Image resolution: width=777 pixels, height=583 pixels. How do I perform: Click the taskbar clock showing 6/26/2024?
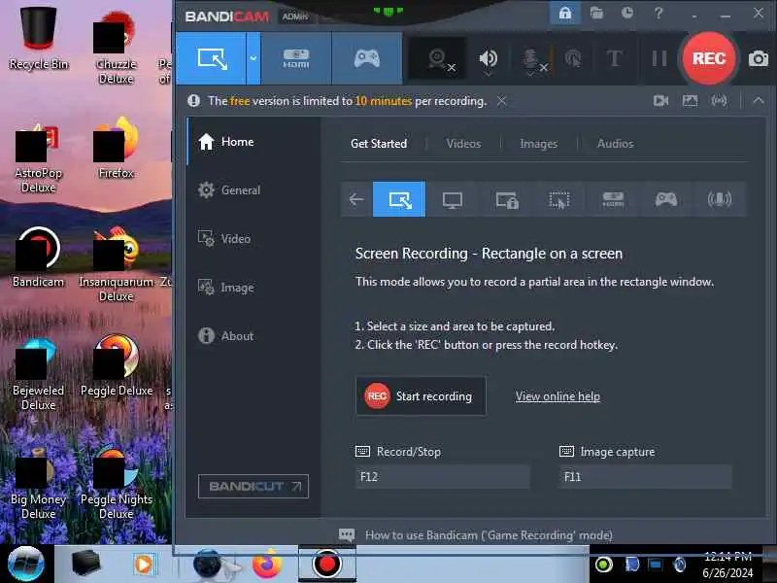[x=727, y=566]
